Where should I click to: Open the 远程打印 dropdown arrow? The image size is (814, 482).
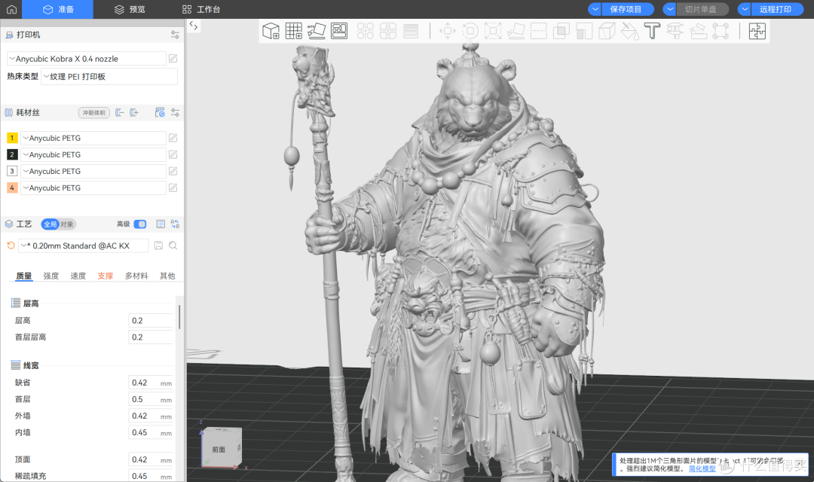point(745,9)
